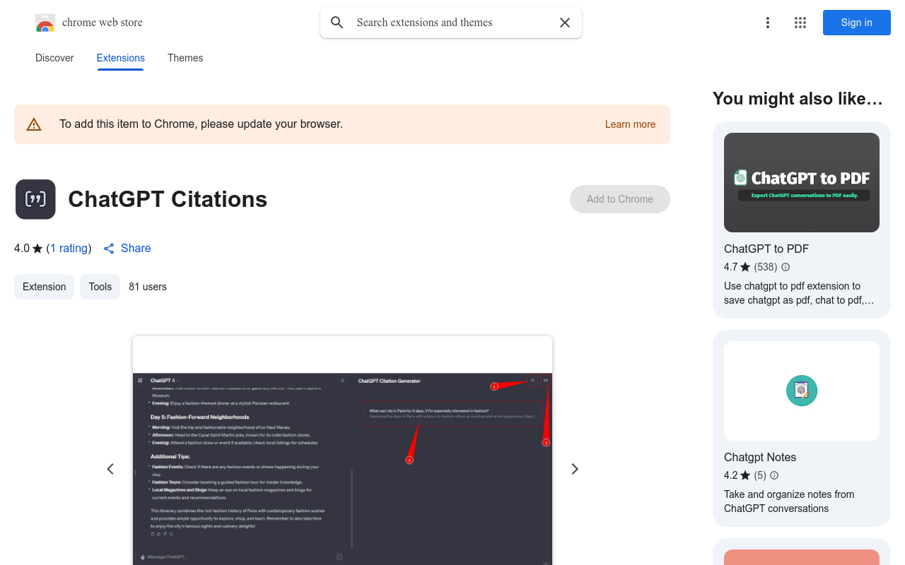Click the update your browser message text

coord(201,124)
